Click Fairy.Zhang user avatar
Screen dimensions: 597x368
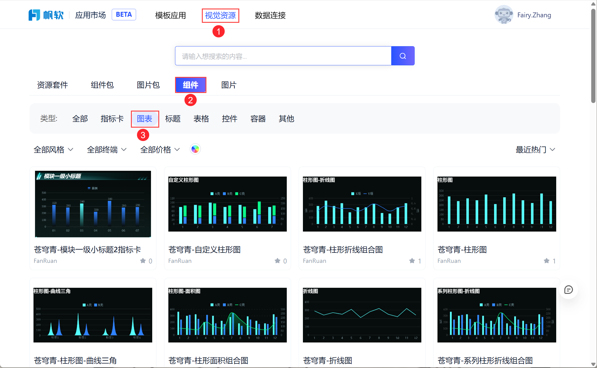coord(504,15)
